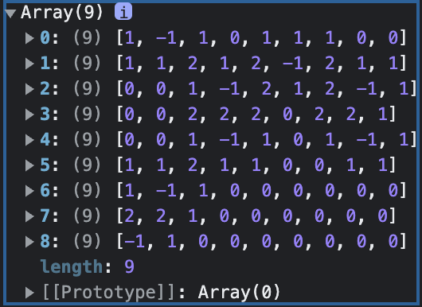Click index label 5:
Screen dimensions: 422x307
coord(49,165)
